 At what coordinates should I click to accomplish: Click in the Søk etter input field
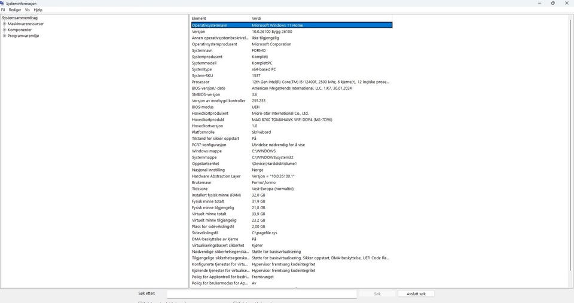(x=262, y=294)
